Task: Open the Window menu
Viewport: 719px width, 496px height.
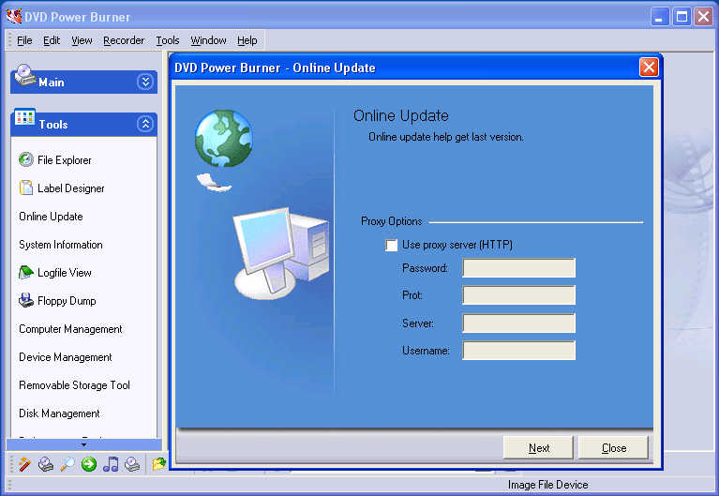Action: (x=209, y=40)
